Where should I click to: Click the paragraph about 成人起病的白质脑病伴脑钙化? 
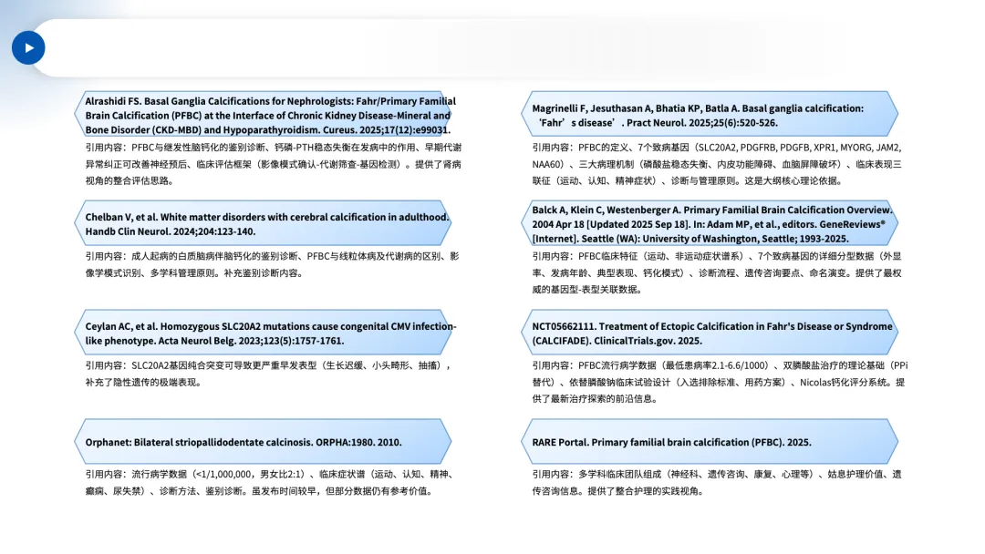272,264
